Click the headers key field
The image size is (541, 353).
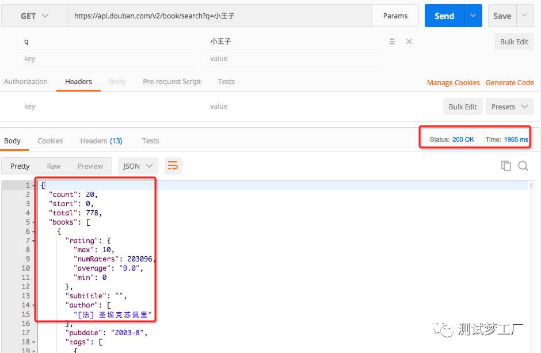click(106, 107)
